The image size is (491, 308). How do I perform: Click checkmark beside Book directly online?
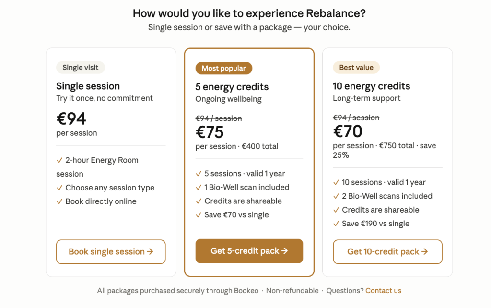pos(59,201)
